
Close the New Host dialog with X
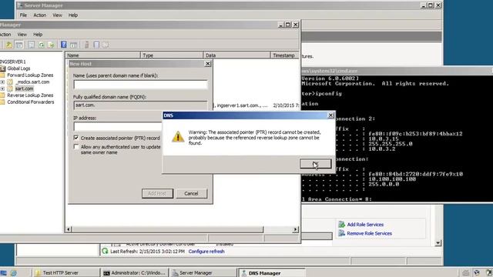click(x=207, y=64)
